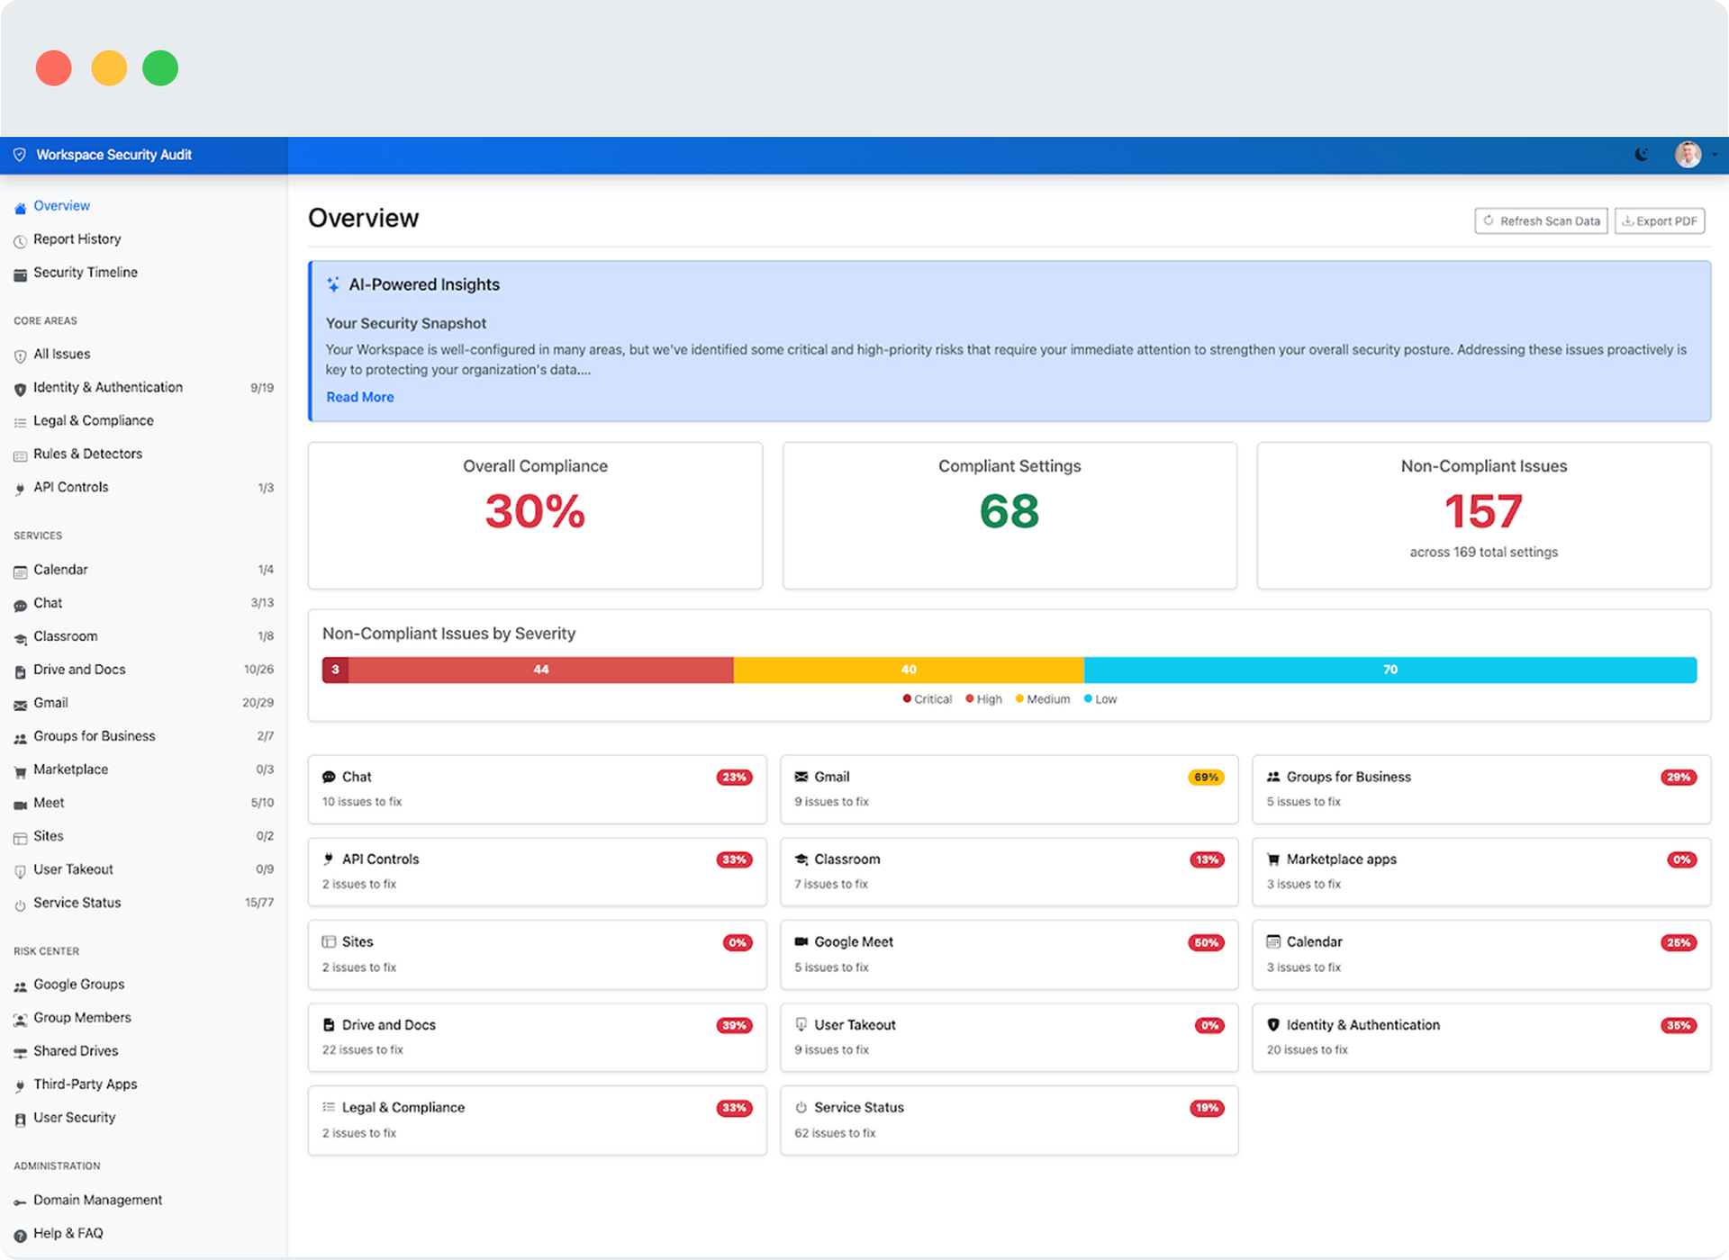Toggle the Critical severity legend filter
This screenshot has width=1729, height=1260.
pos(926,698)
